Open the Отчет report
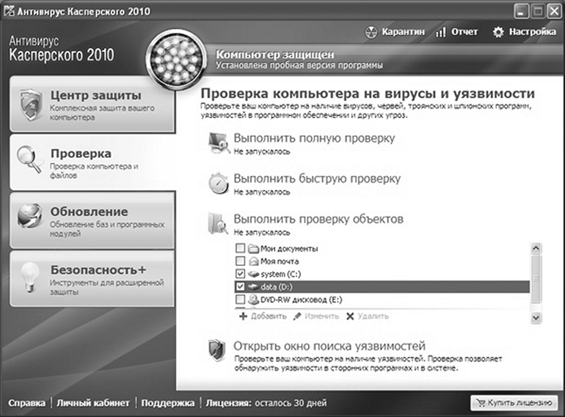The width and height of the screenshot is (565, 417). click(x=456, y=32)
